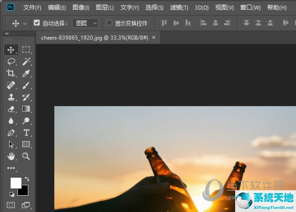
Task: Open the 滤镜(T) menu
Action: [x=179, y=8]
